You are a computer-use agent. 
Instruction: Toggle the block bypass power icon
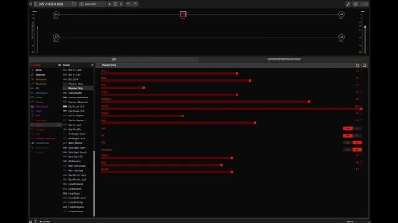tap(364, 65)
